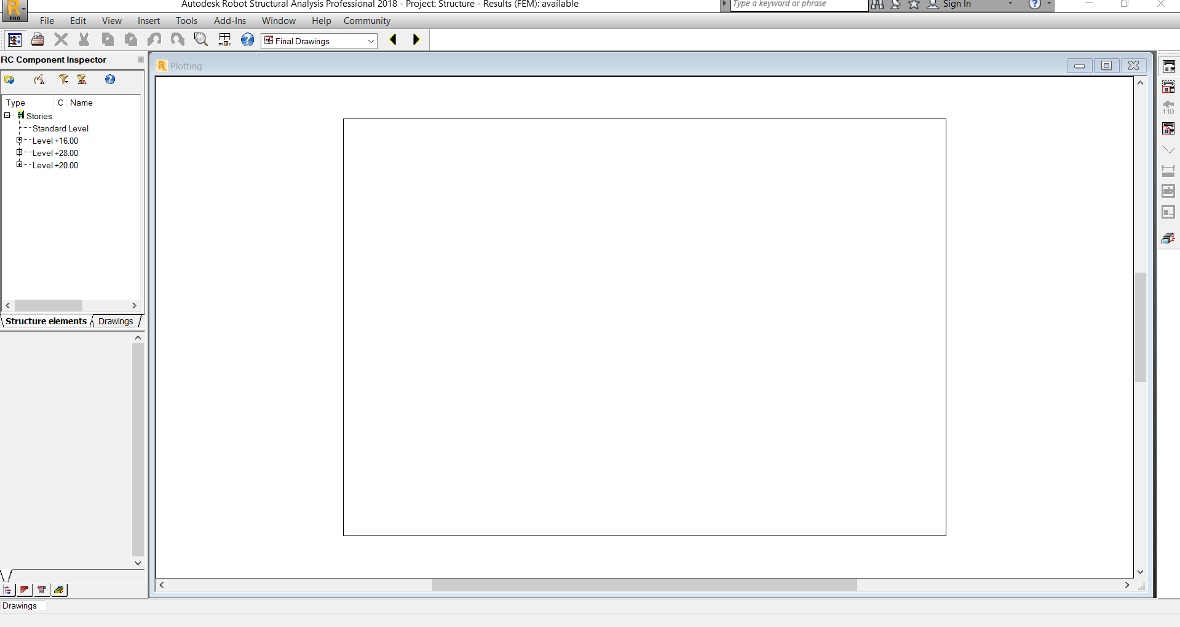
Task: Click right arrow of inspector tree scrollbar
Action: [x=134, y=305]
